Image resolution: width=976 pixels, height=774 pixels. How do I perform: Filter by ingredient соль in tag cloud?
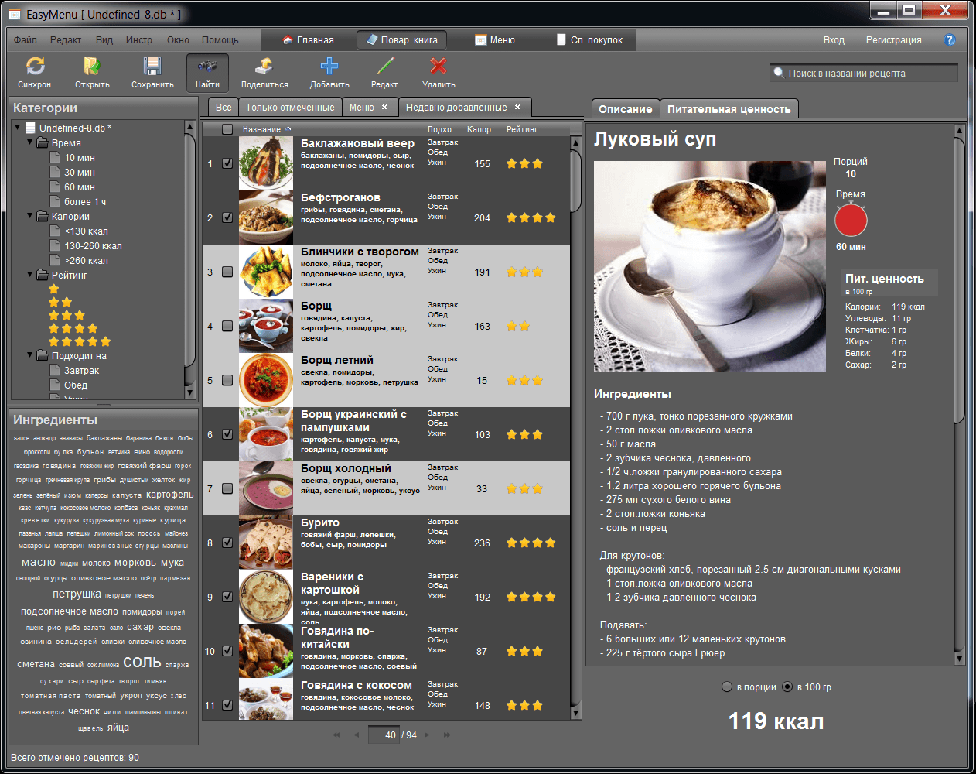click(x=142, y=663)
